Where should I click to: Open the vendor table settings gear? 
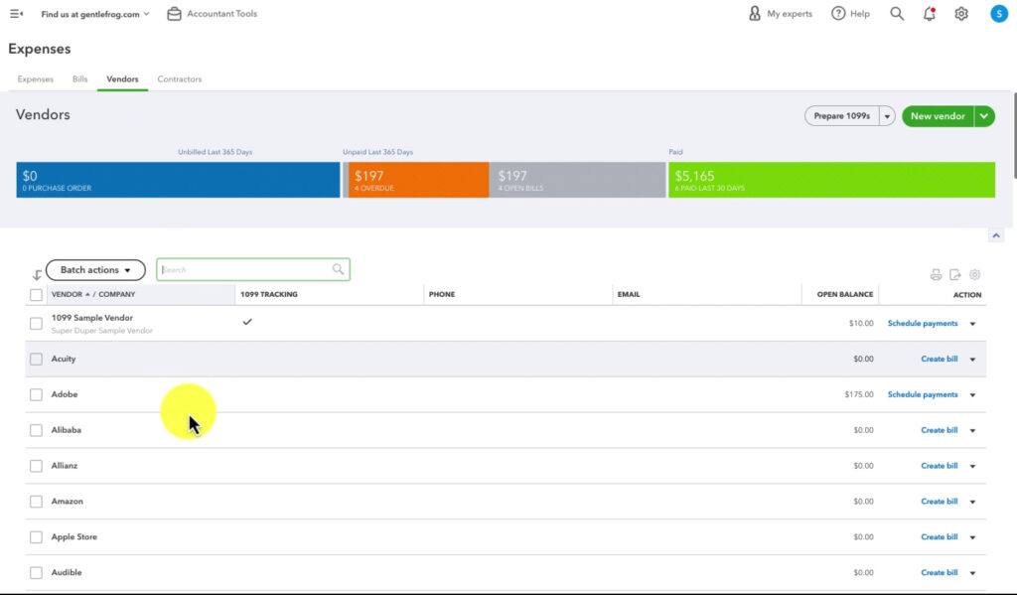974,274
